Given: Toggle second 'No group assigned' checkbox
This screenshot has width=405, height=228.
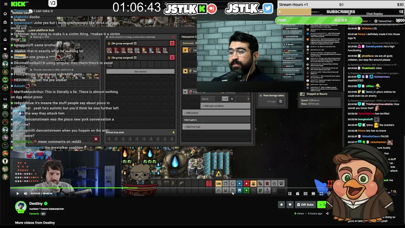Looking at the screenshot, I should coord(109,58).
